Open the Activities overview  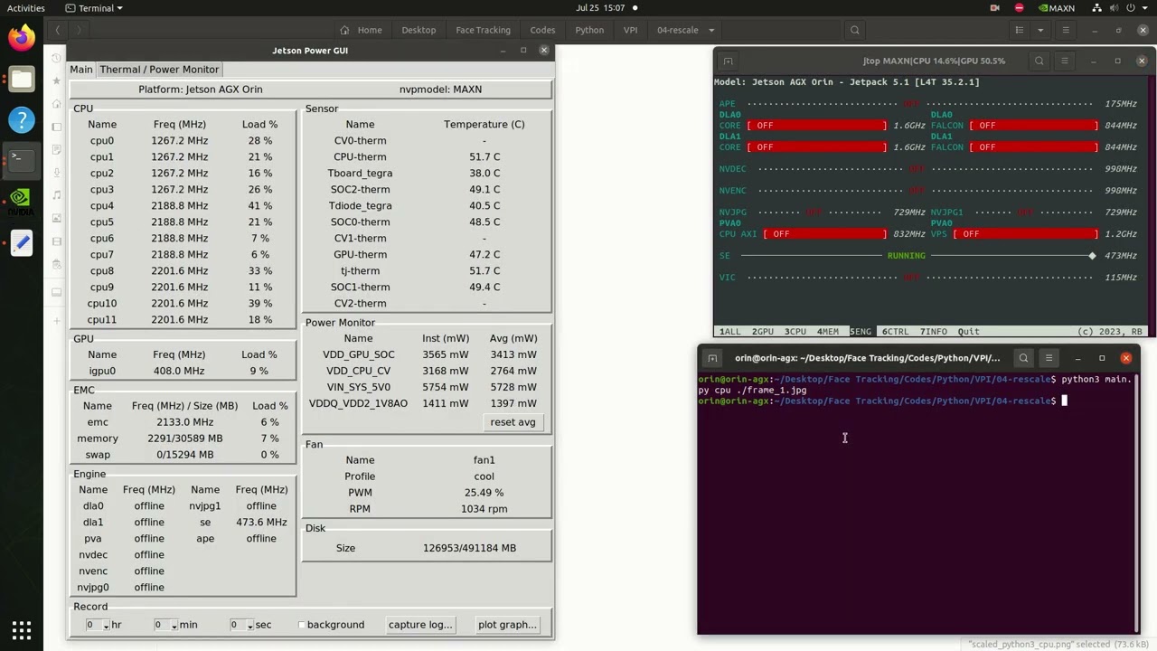click(x=26, y=8)
